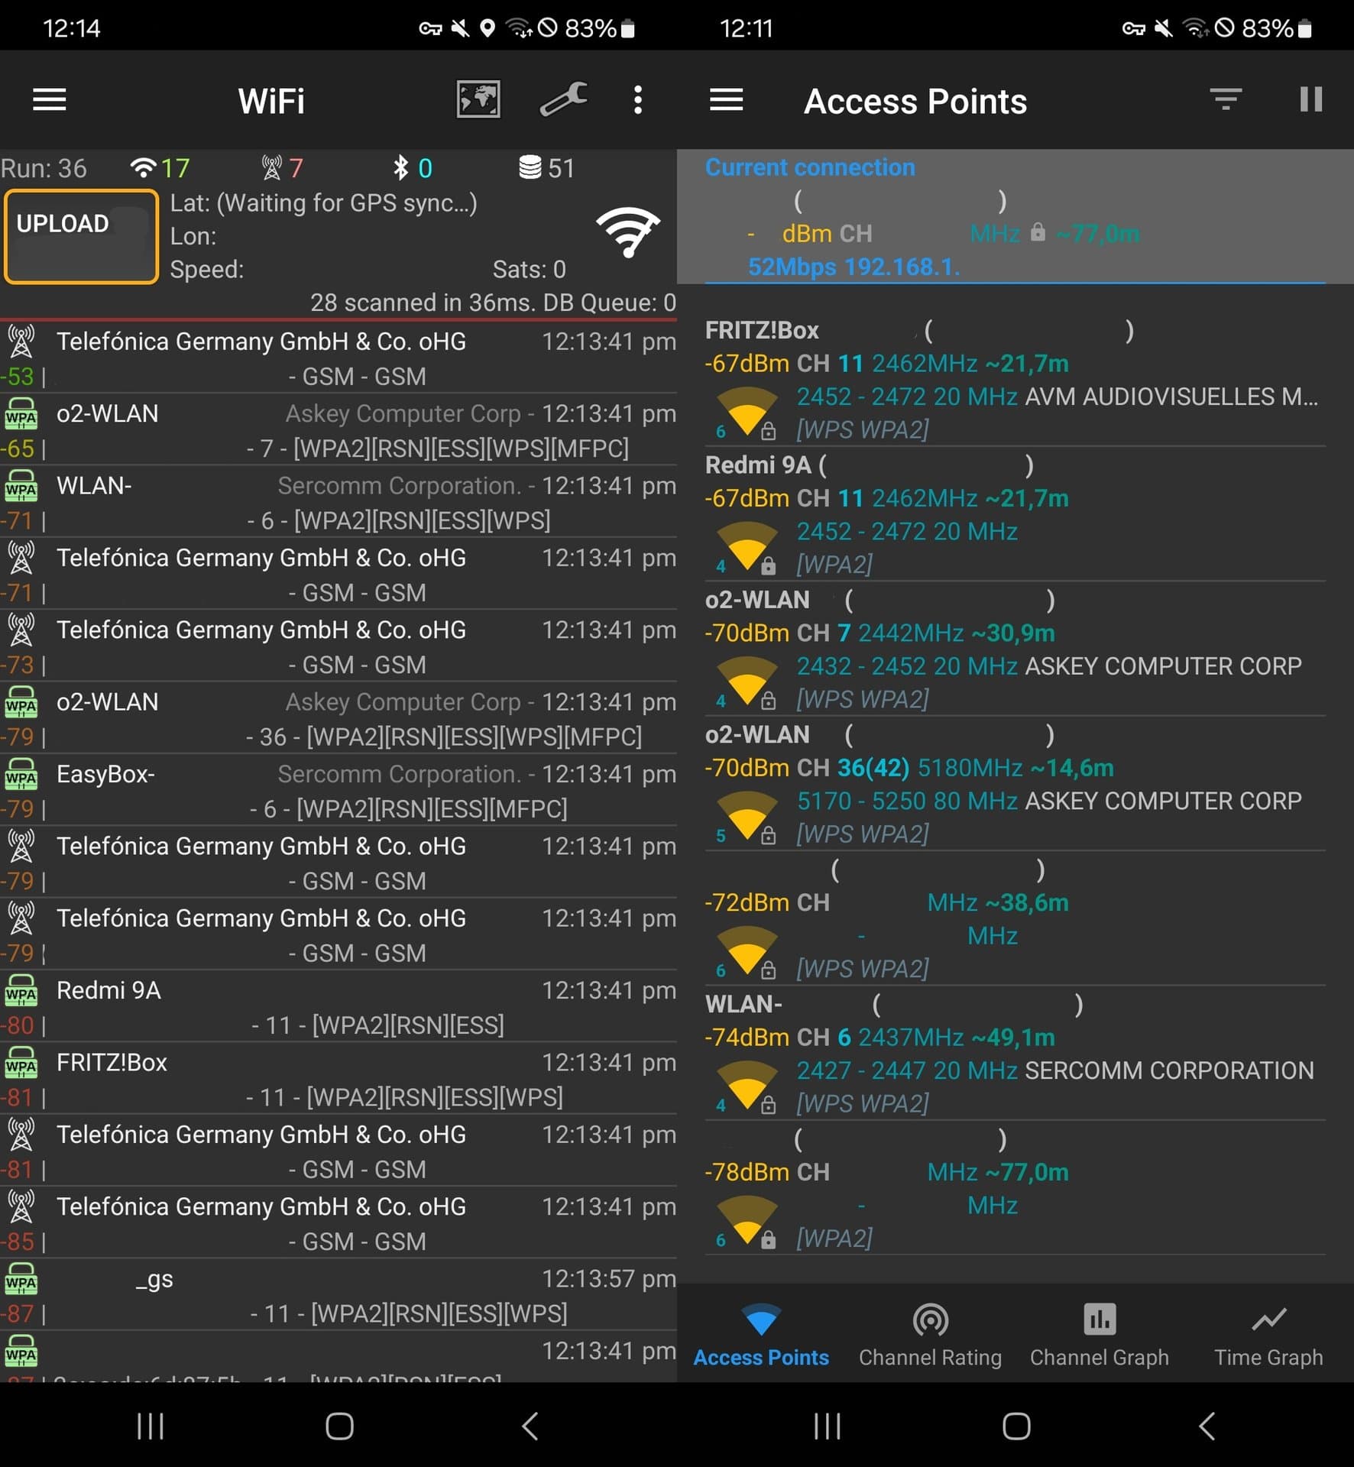Open the wrench settings icon

563,99
